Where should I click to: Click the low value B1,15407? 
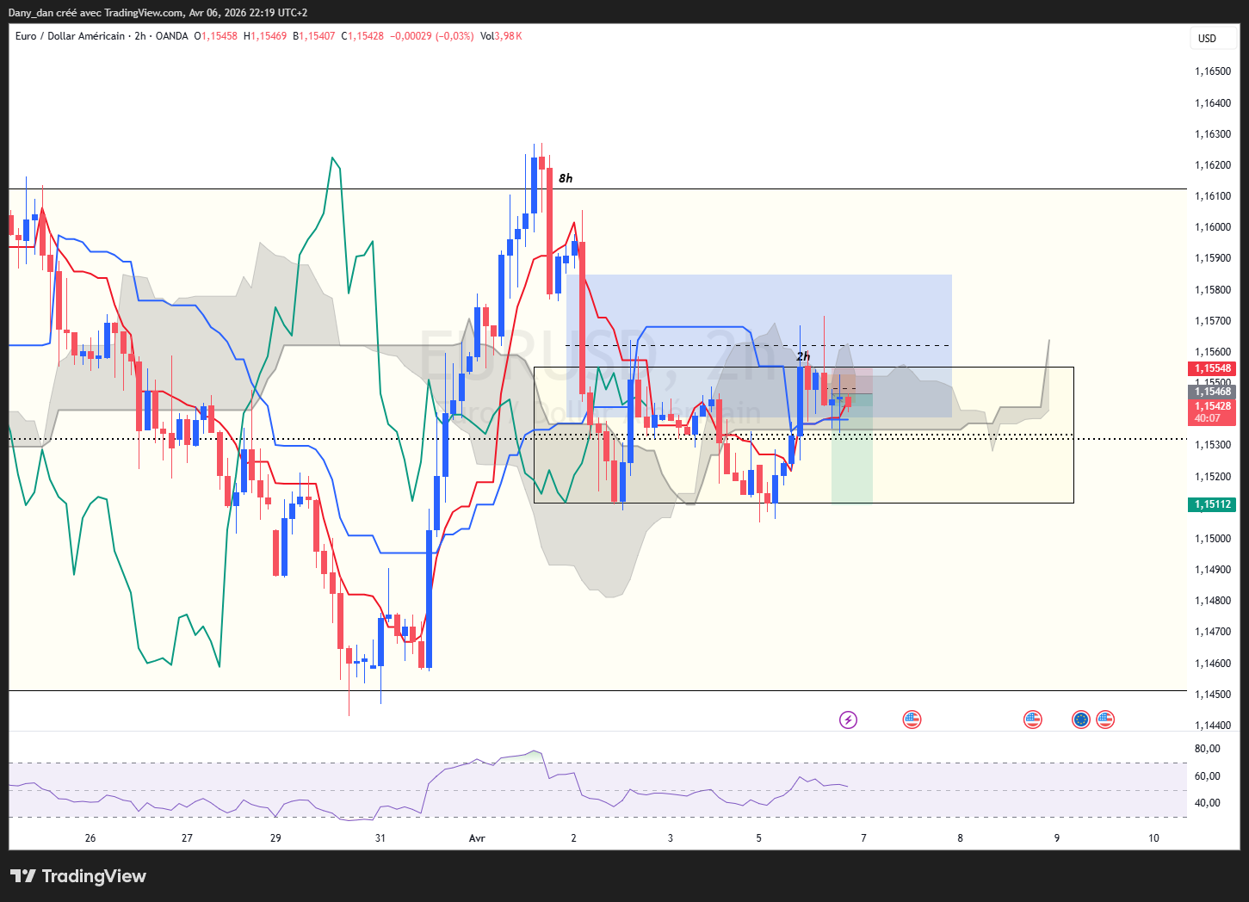pyautogui.click(x=314, y=36)
